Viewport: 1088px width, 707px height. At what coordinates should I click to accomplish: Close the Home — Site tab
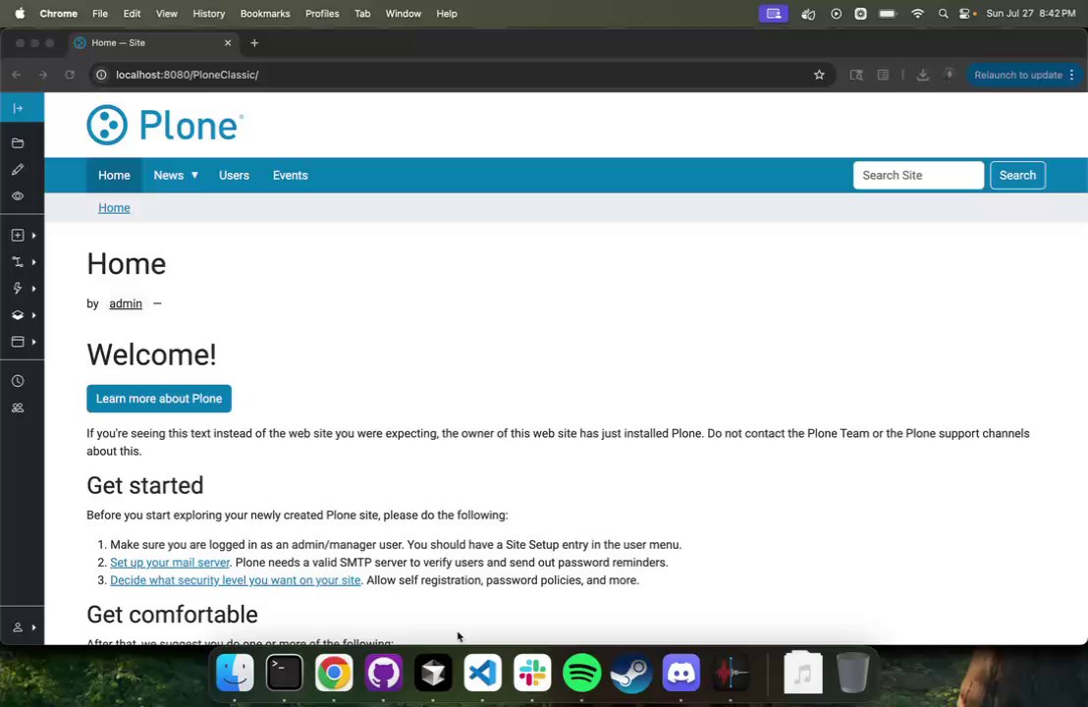pos(228,43)
